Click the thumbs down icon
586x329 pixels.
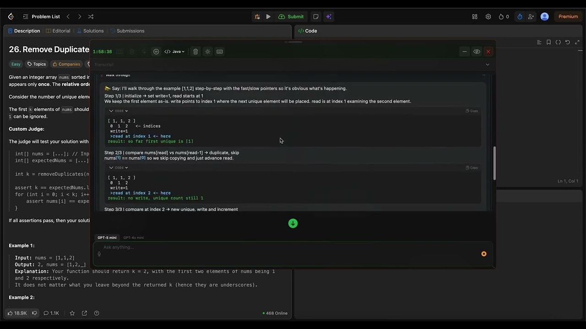(34, 313)
